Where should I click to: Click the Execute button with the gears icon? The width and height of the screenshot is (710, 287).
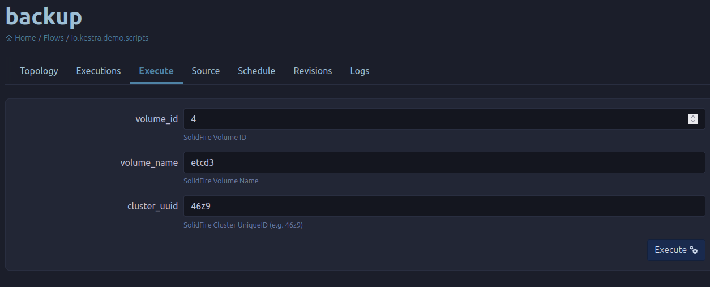click(x=676, y=250)
